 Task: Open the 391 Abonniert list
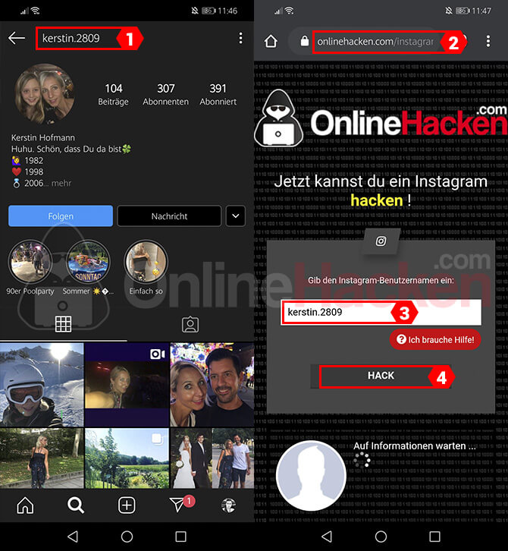(x=218, y=94)
